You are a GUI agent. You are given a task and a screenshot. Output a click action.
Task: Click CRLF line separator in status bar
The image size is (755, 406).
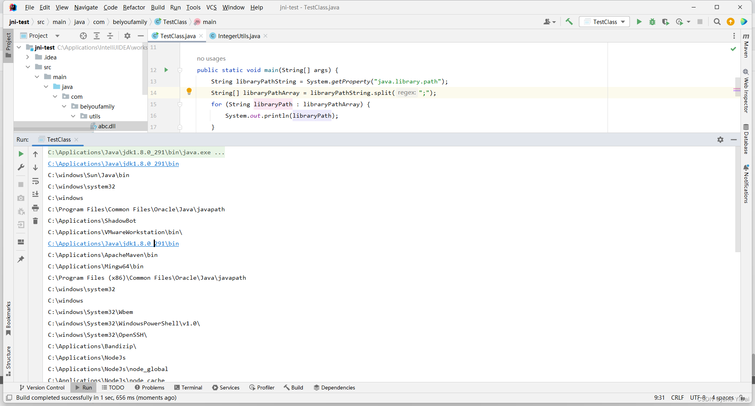[678, 398]
